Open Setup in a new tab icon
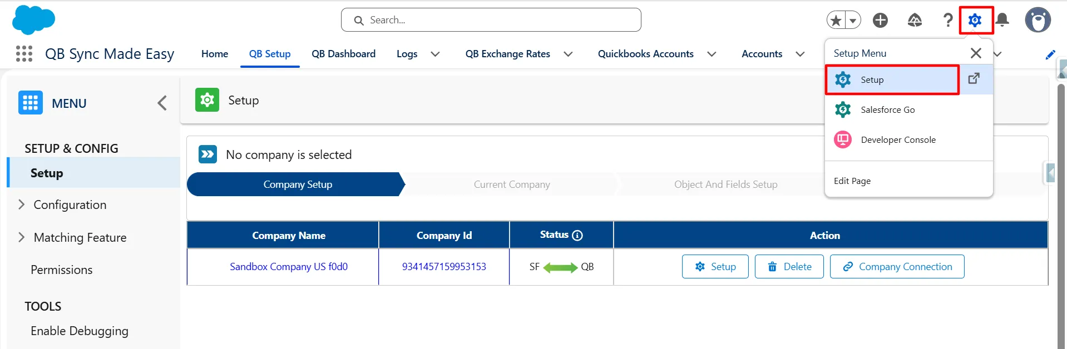This screenshot has height=349, width=1067. pyautogui.click(x=974, y=79)
